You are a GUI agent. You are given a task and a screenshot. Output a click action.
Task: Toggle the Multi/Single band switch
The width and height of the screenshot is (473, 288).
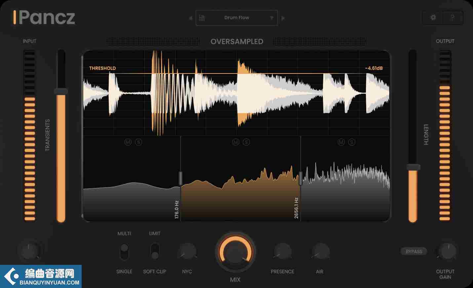124,252
